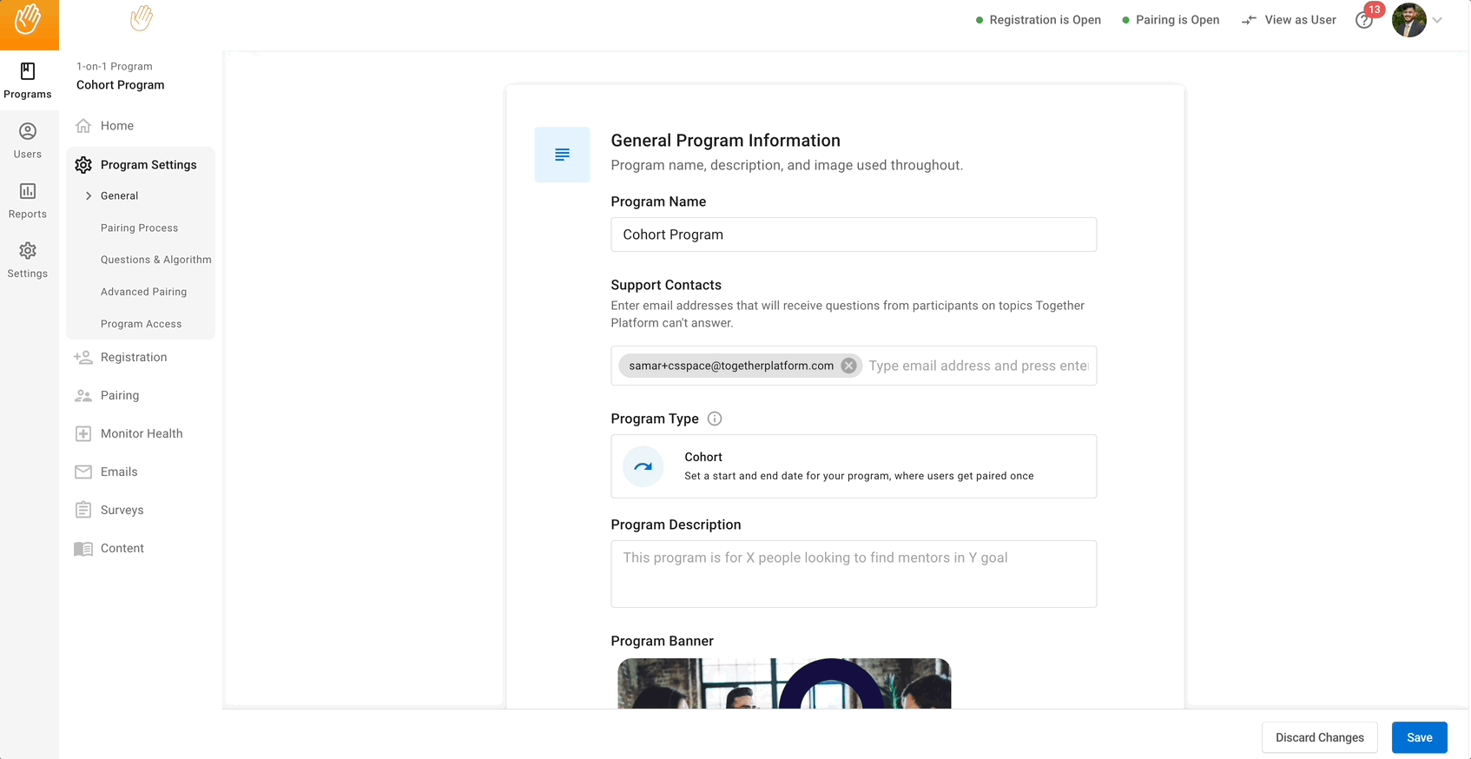1471x759 pixels.
Task: Click the Emails envelope icon
Action: coord(83,472)
